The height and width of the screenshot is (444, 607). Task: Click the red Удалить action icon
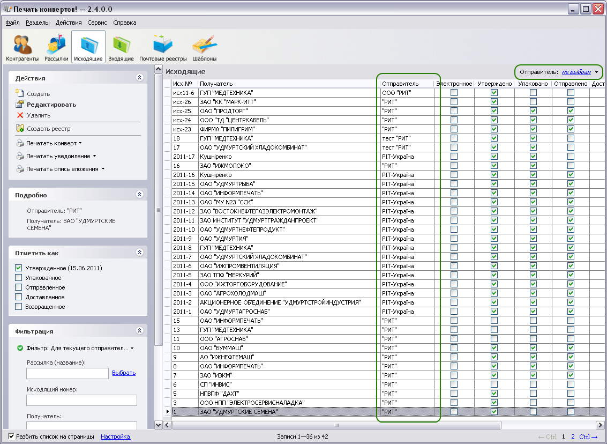click(20, 115)
